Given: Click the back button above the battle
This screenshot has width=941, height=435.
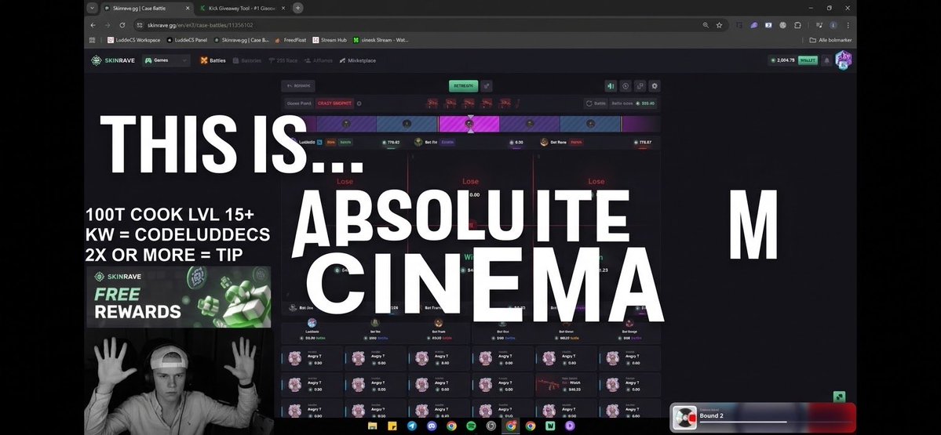Looking at the screenshot, I should pos(298,85).
